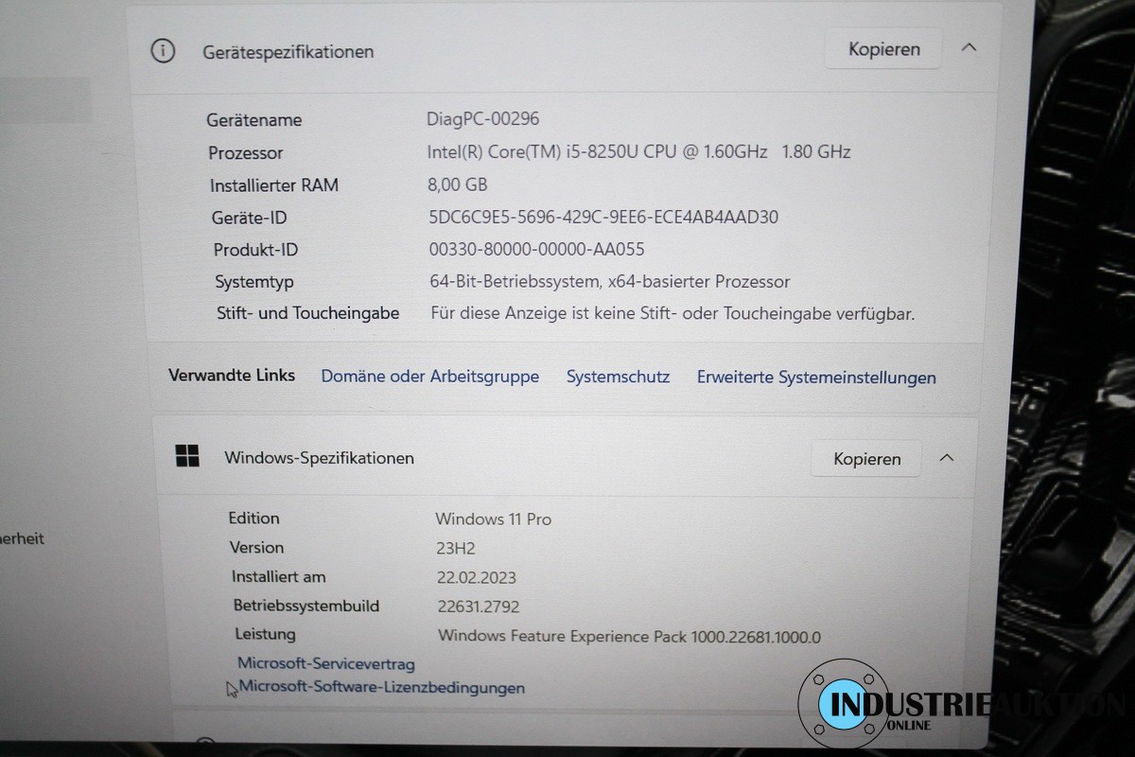Click the Gerätespezifikationen header title

[x=288, y=52]
